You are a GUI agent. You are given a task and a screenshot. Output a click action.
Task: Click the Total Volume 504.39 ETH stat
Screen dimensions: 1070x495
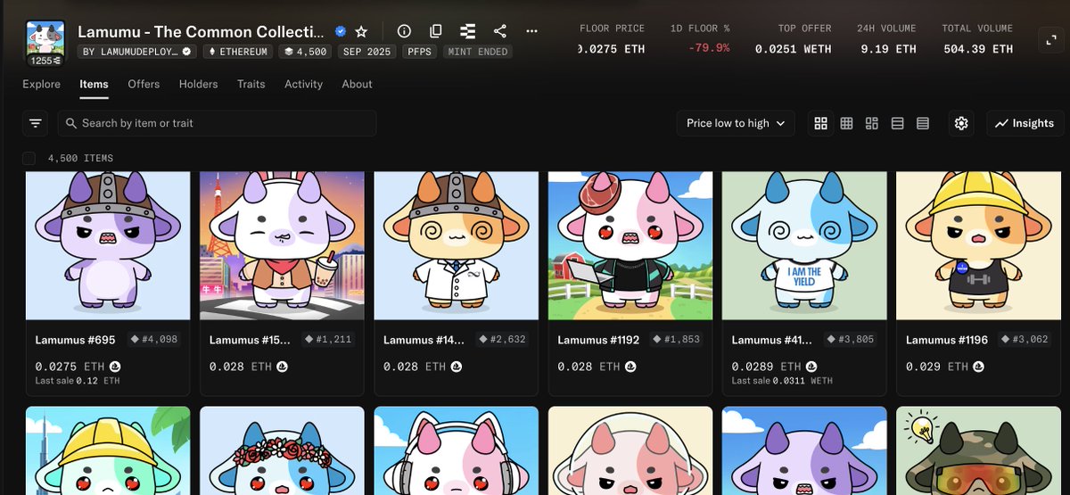click(977, 39)
